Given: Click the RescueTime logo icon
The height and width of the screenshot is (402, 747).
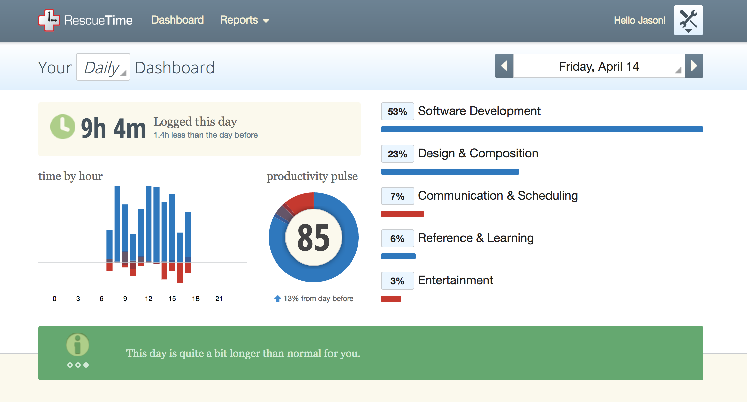Looking at the screenshot, I should pyautogui.click(x=49, y=20).
